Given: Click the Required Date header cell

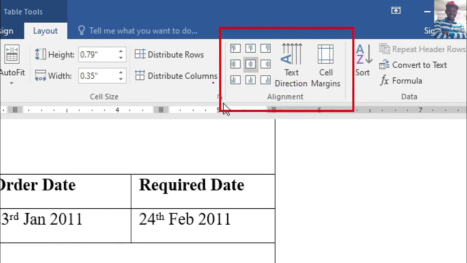Looking at the screenshot, I should click(203, 191).
